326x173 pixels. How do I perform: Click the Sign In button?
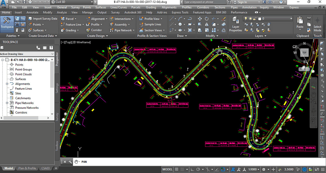click(x=242, y=2)
